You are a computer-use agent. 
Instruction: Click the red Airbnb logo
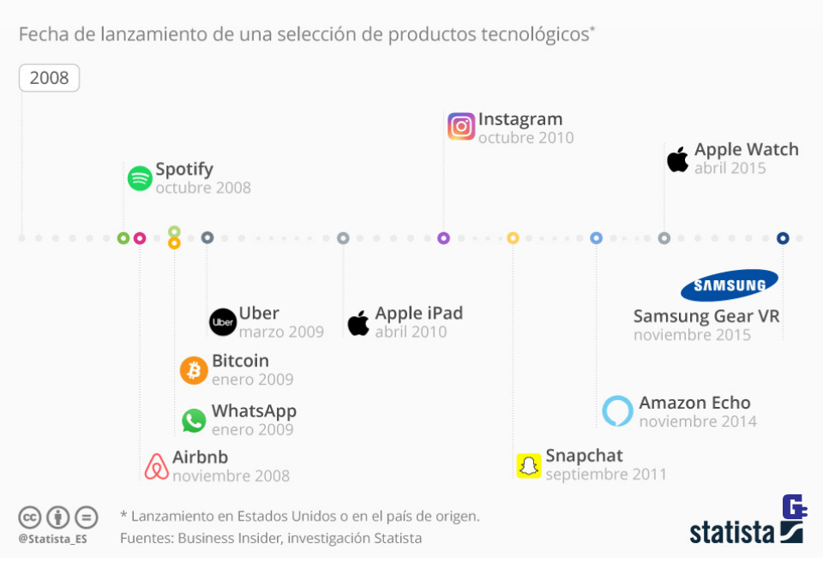157,466
